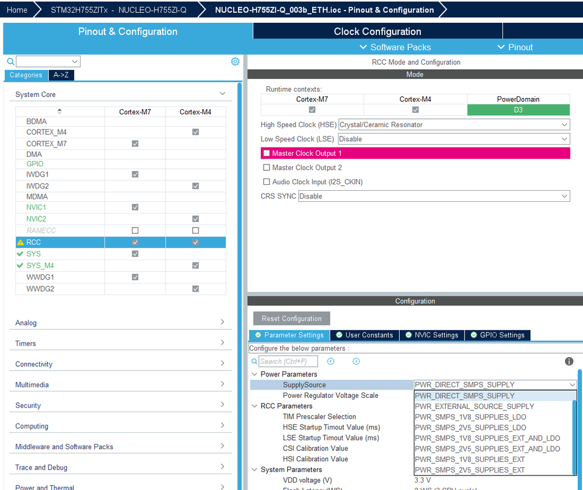Toggle WWDG2 Cortex-M4 checkbox
583x490 pixels.
196,289
